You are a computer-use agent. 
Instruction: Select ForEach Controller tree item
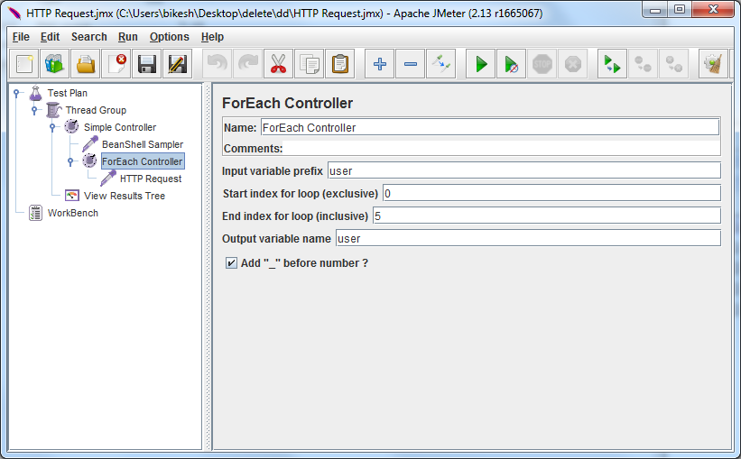143,161
